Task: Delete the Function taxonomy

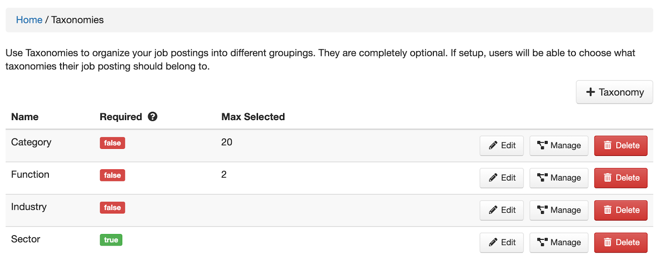Action: (x=620, y=178)
